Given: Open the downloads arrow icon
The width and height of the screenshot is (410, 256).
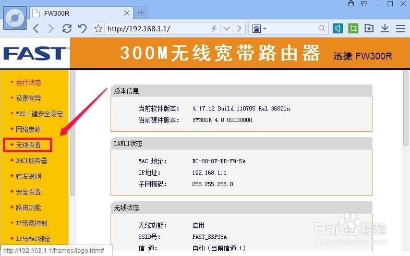Looking at the screenshot, I should (x=384, y=28).
